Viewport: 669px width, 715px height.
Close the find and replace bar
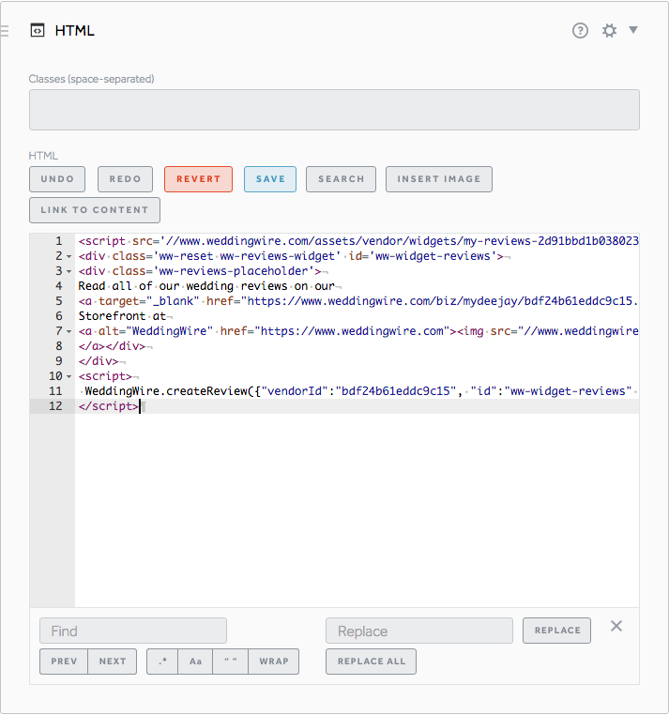[x=616, y=626]
